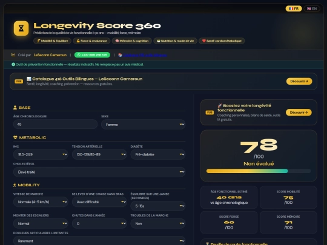327x245 pixels.
Task: Click the walking icon beside MOBILITY heading
Action: 15,185
